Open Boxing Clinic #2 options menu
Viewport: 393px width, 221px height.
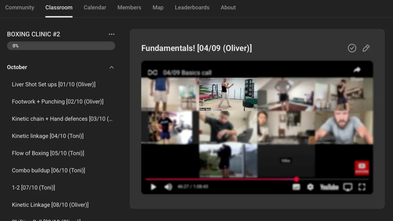(x=111, y=34)
